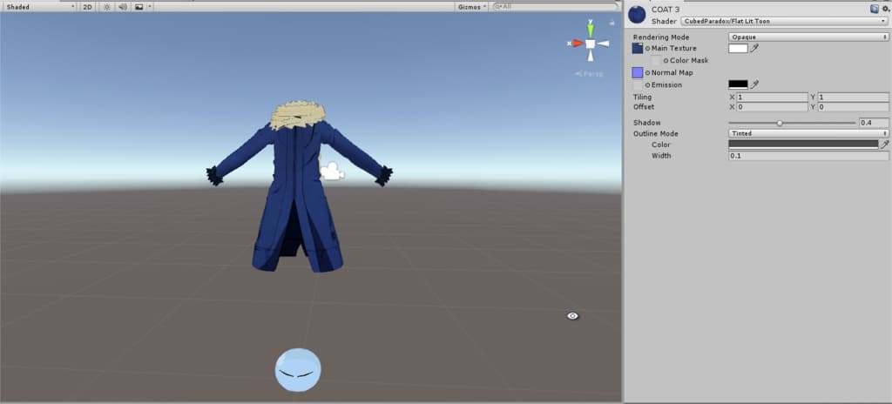This screenshot has width=892, height=404.
Task: Click the outline Width field
Action: [x=808, y=156]
